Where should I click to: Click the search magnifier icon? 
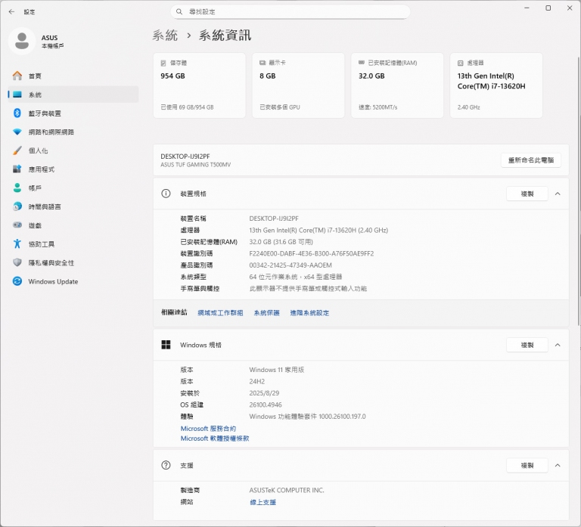tap(179, 12)
